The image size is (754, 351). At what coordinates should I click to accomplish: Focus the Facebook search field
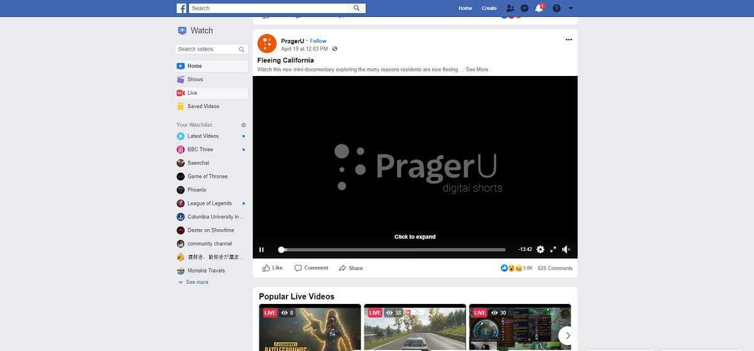click(269, 8)
